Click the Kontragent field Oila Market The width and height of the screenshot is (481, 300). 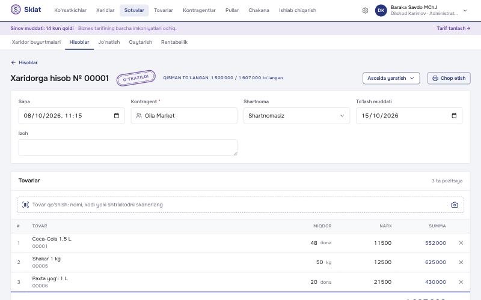(x=184, y=116)
